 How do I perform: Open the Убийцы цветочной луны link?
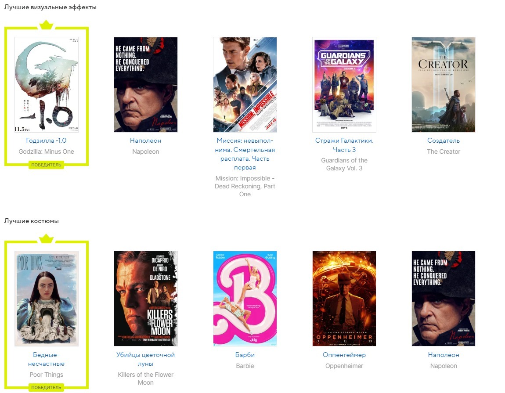(x=146, y=359)
